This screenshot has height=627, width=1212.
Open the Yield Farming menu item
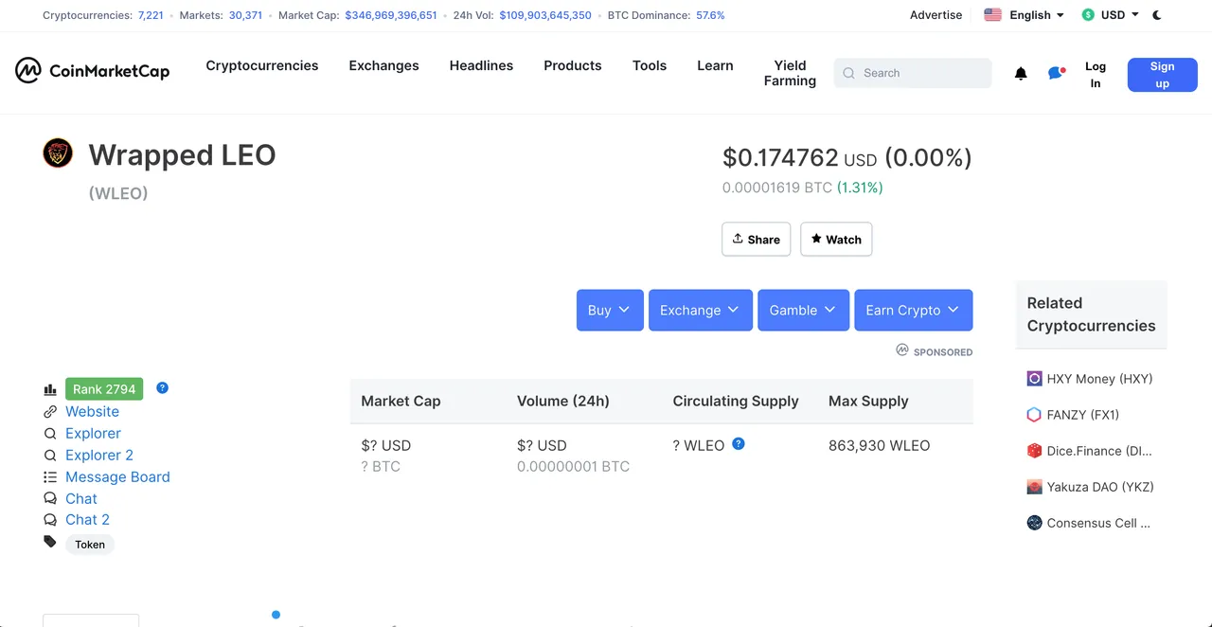point(790,73)
